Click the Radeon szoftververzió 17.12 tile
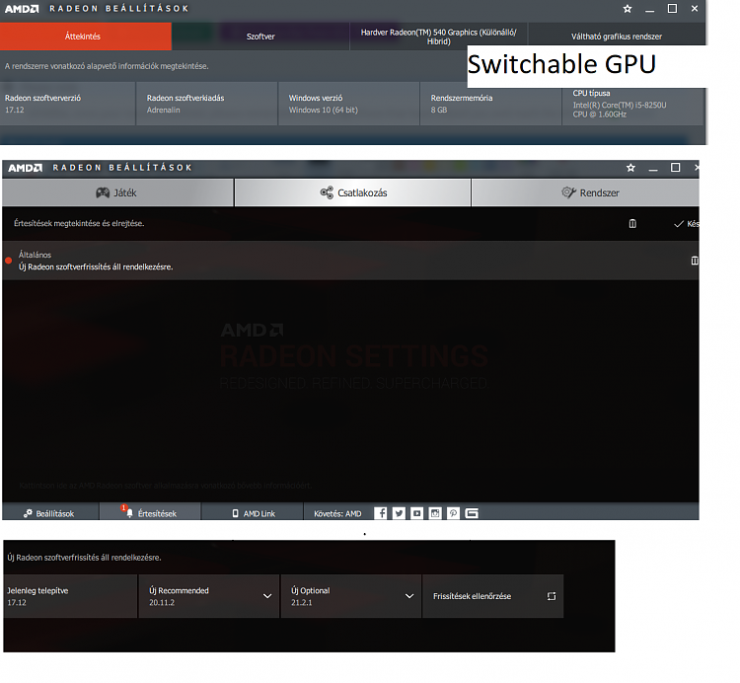 point(67,104)
